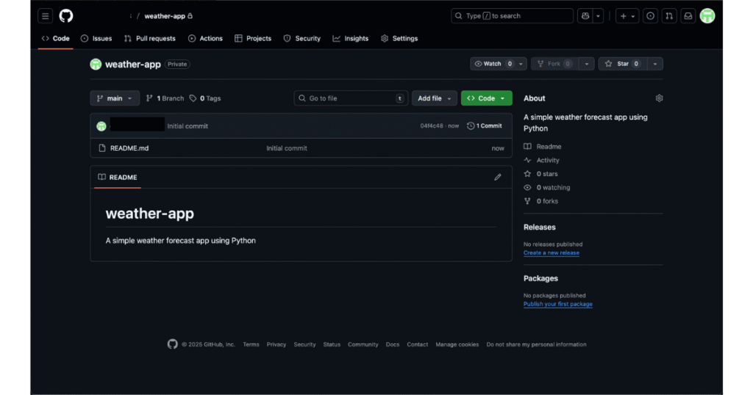Expand the green Code dropdown
Viewport: 753px width, 395px height.
486,98
